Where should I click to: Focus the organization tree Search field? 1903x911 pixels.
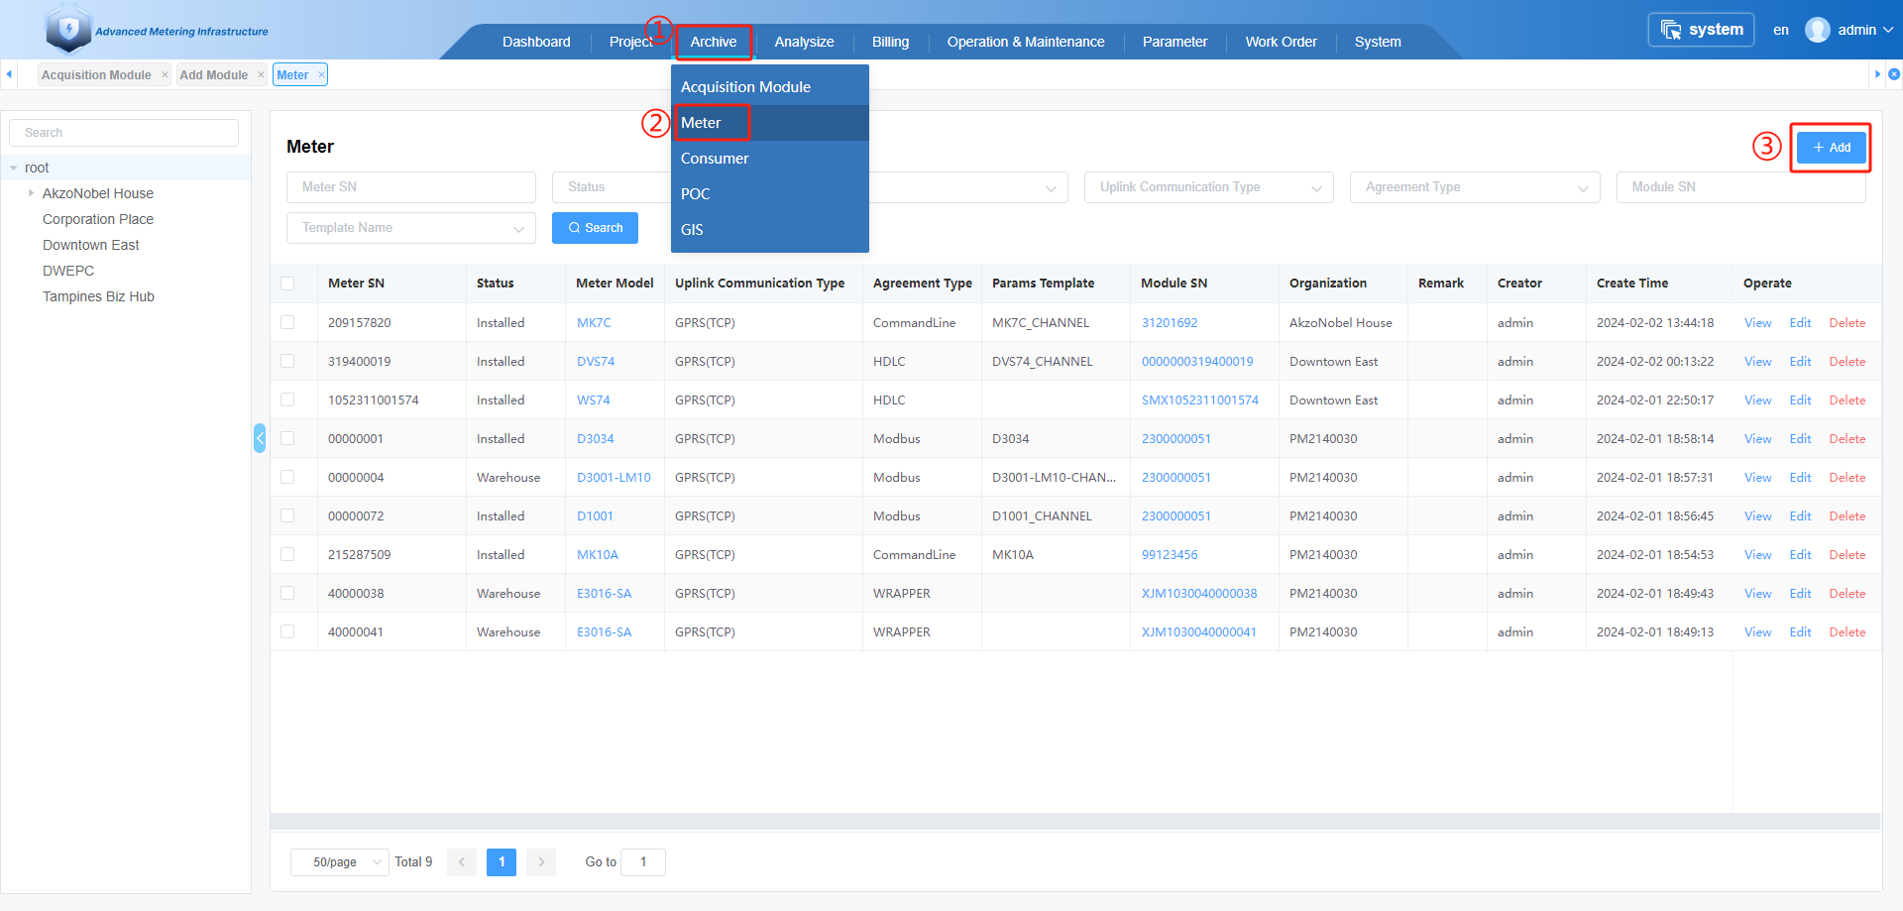coord(124,133)
